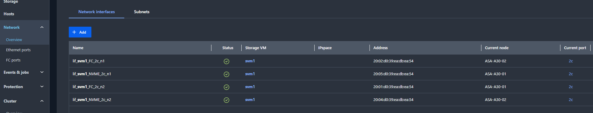
Task: Collapse the Network menu section
Action: click(x=42, y=27)
